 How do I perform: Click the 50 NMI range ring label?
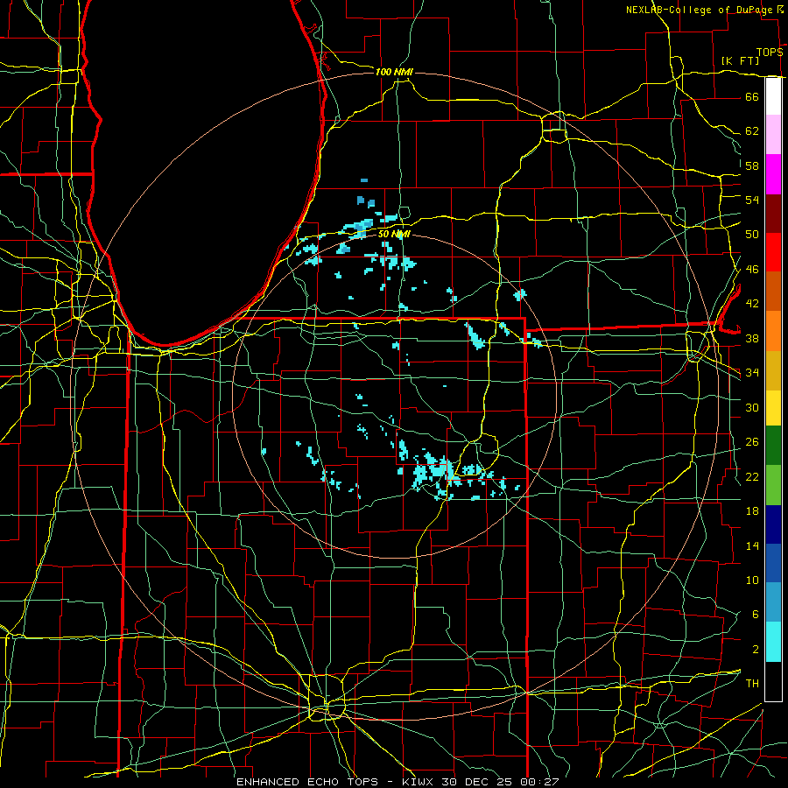pyautogui.click(x=394, y=234)
